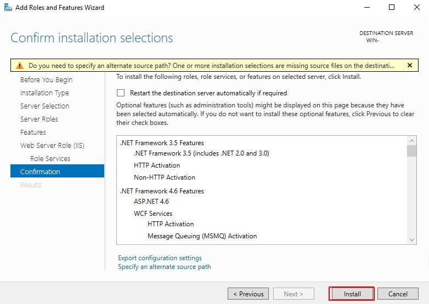Switch to Server Selection step
Viewport: 429px width, 304px height.
click(x=44, y=106)
